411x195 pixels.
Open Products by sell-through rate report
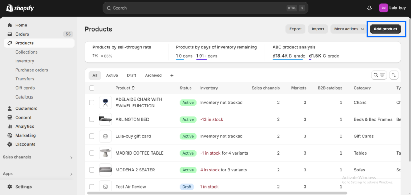point(122,47)
